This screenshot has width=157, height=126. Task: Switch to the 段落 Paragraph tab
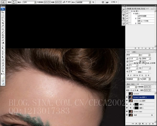point(134,52)
